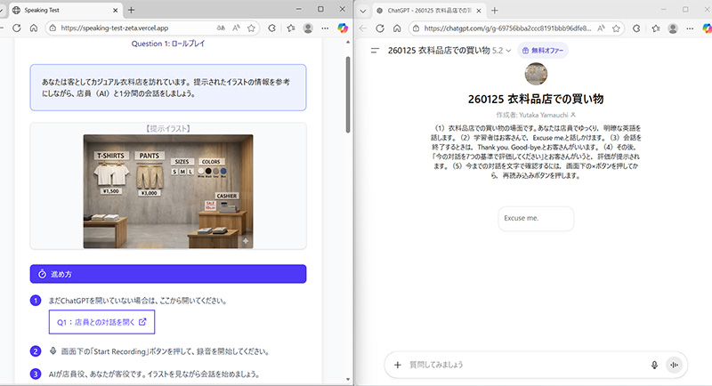Open profile avatar in ChatGPT window
This screenshot has height=386, width=712.
[673, 28]
